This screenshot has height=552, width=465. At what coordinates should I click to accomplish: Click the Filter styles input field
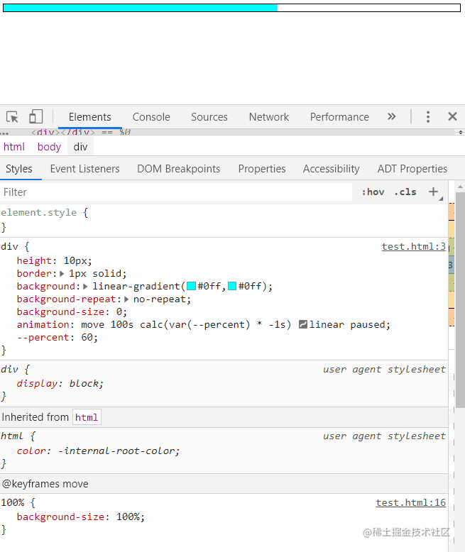(x=176, y=192)
